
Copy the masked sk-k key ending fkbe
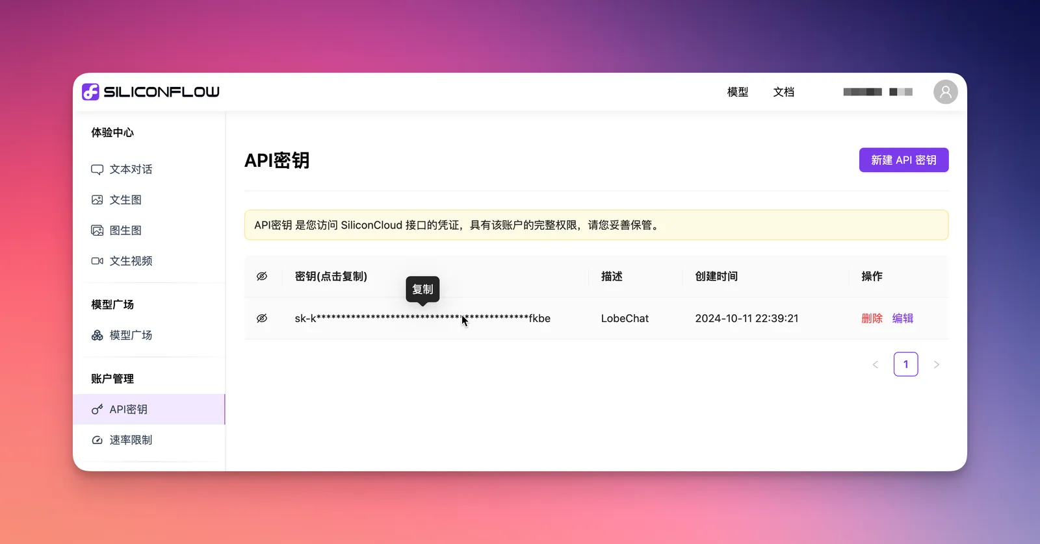click(x=422, y=318)
